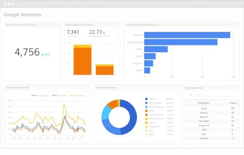Click the Site Visitor Overview widget title
244x155 pixels.
(x=18, y=88)
